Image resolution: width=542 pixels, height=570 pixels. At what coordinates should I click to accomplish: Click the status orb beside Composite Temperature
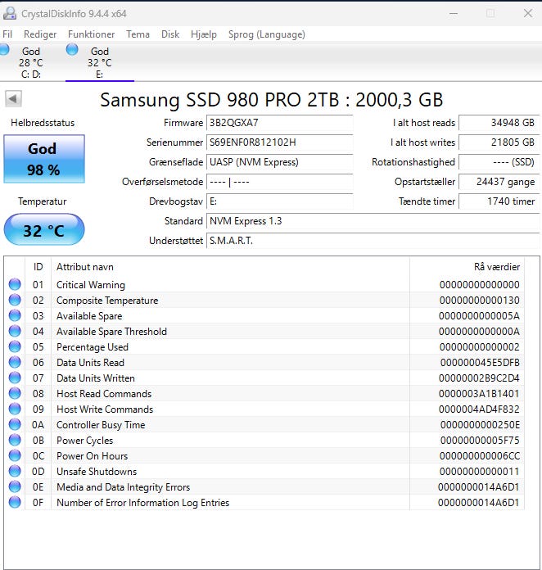point(15,301)
